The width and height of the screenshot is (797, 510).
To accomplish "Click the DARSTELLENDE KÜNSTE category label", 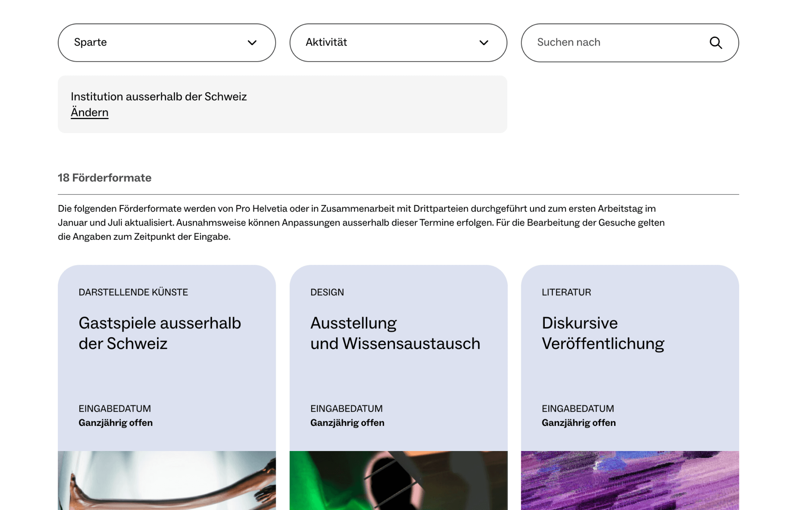I will pyautogui.click(x=133, y=292).
